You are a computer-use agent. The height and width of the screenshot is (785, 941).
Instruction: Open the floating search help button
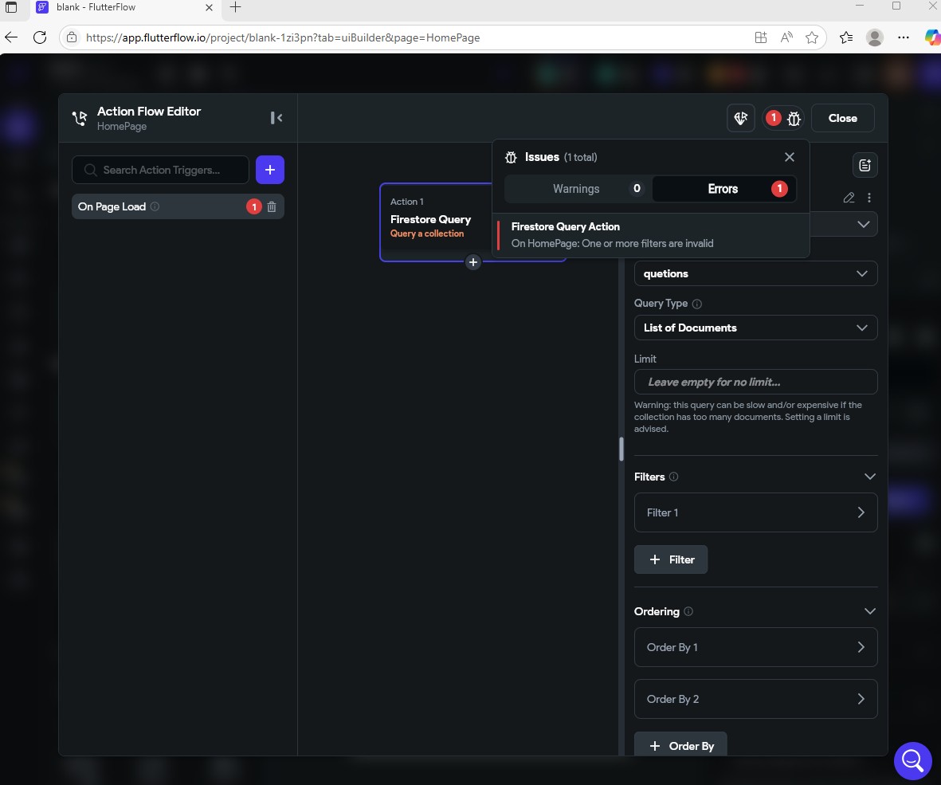pos(912,760)
